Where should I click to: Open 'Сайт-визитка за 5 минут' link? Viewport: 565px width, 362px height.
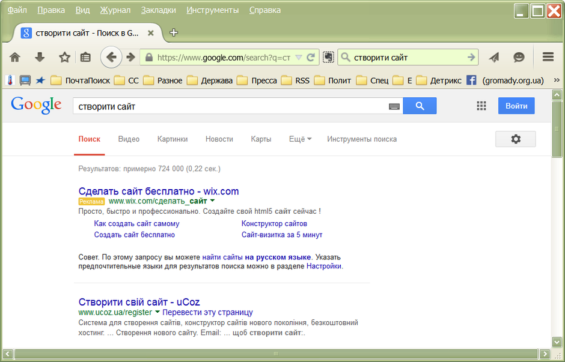282,235
